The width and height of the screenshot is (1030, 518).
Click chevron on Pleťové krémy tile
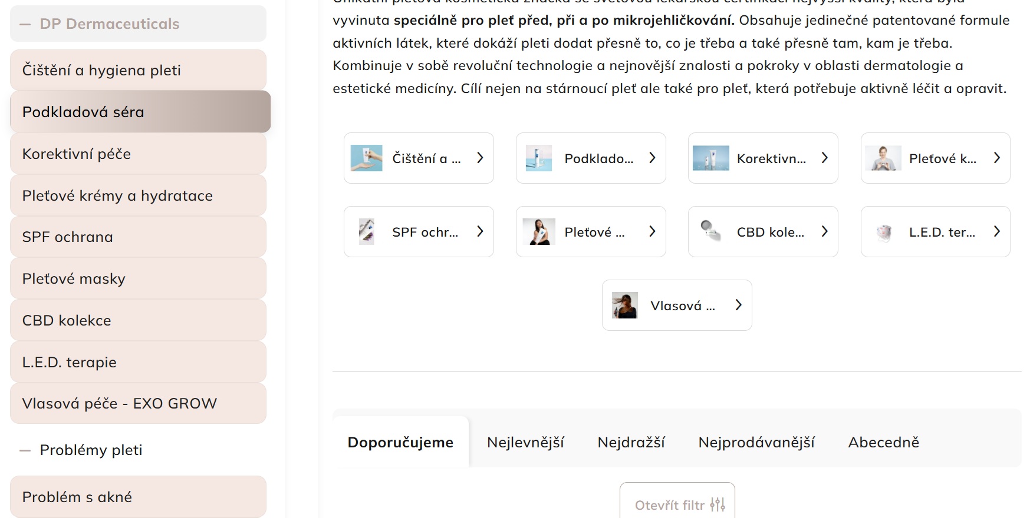(996, 158)
